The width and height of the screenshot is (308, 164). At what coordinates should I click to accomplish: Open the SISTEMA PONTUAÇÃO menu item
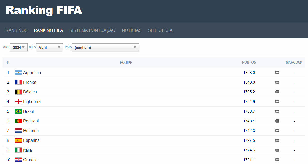tap(92, 30)
